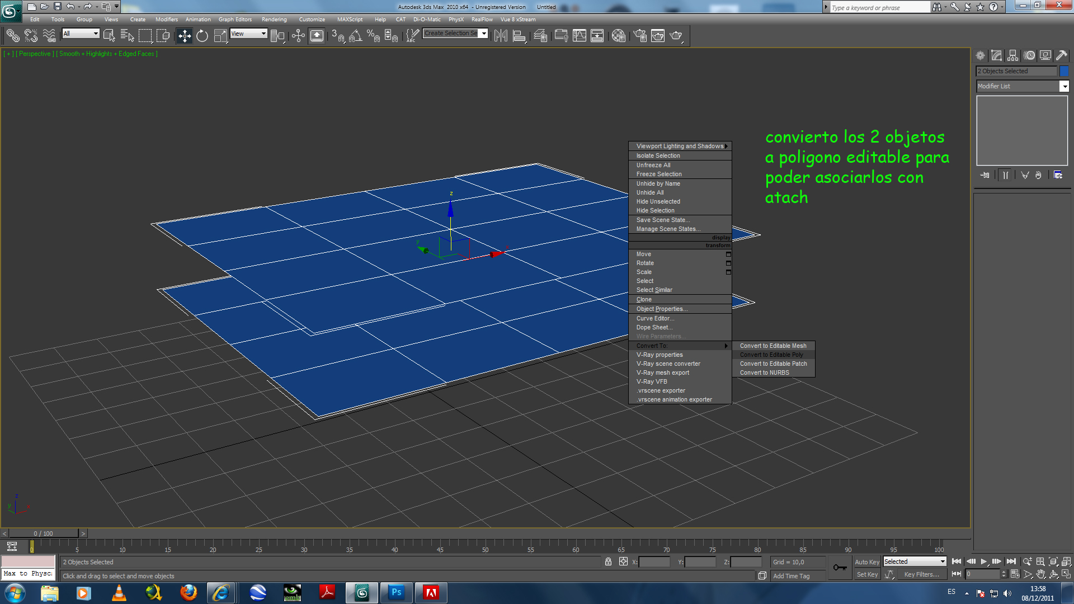Click the Quick Render teapot icon
The height and width of the screenshot is (604, 1074).
coord(676,36)
